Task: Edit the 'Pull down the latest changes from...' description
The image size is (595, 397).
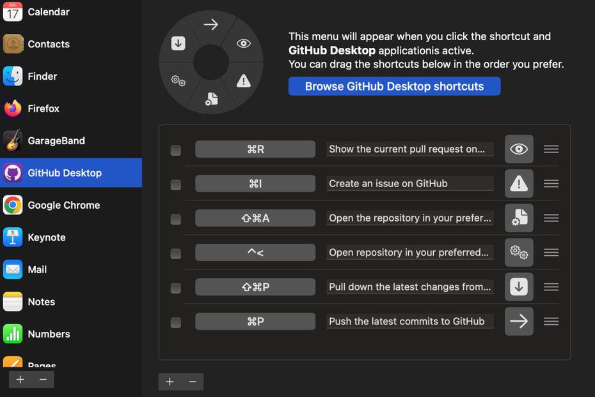Action: pyautogui.click(x=410, y=287)
